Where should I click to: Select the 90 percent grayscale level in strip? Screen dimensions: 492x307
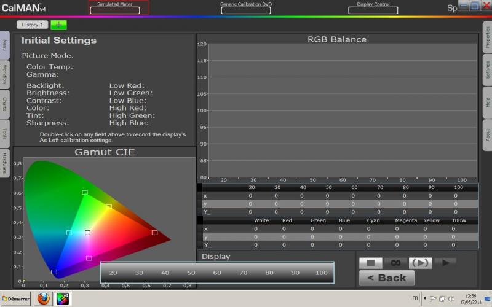[x=296, y=273]
